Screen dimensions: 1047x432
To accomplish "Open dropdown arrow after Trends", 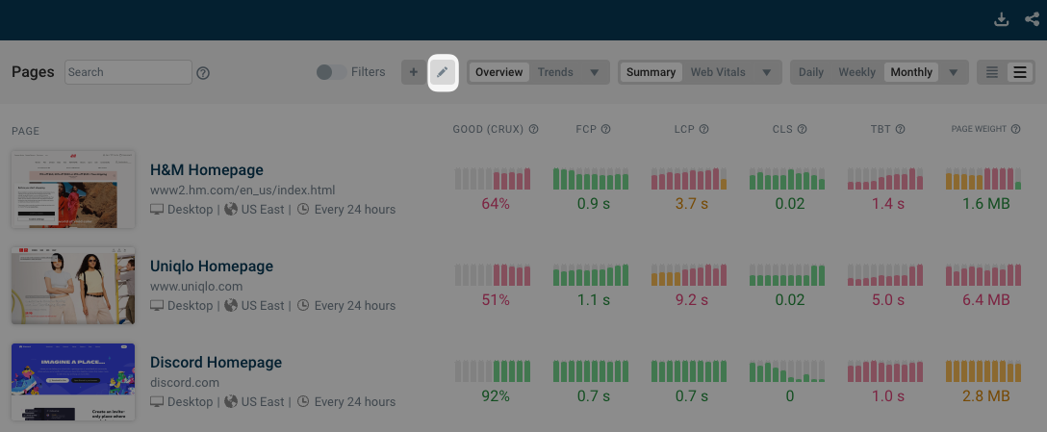I will pos(595,72).
